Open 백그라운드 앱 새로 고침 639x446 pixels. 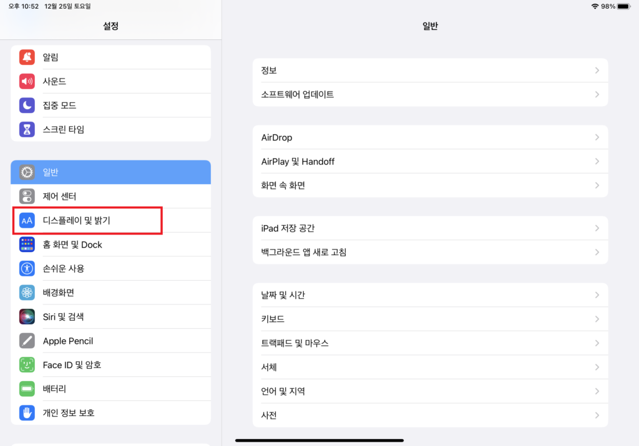click(431, 252)
